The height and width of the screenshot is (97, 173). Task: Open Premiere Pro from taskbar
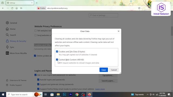(x=71, y=95)
